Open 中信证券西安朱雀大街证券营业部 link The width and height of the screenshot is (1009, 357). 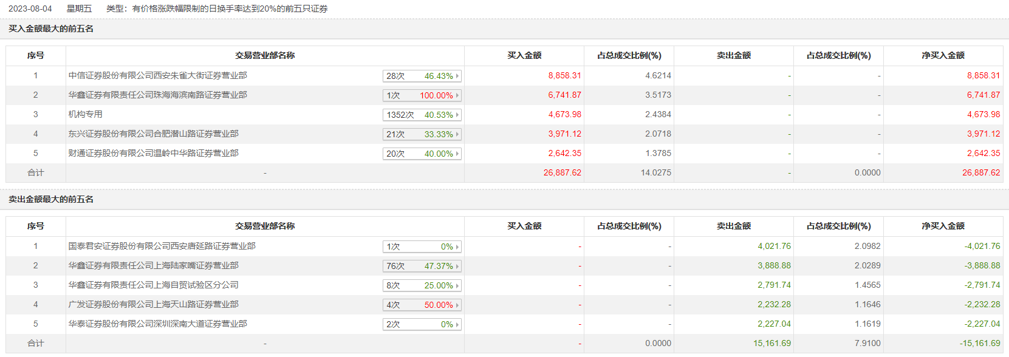(x=157, y=76)
